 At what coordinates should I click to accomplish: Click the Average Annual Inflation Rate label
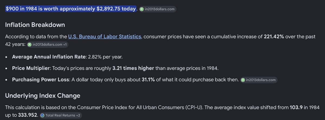point(49,57)
